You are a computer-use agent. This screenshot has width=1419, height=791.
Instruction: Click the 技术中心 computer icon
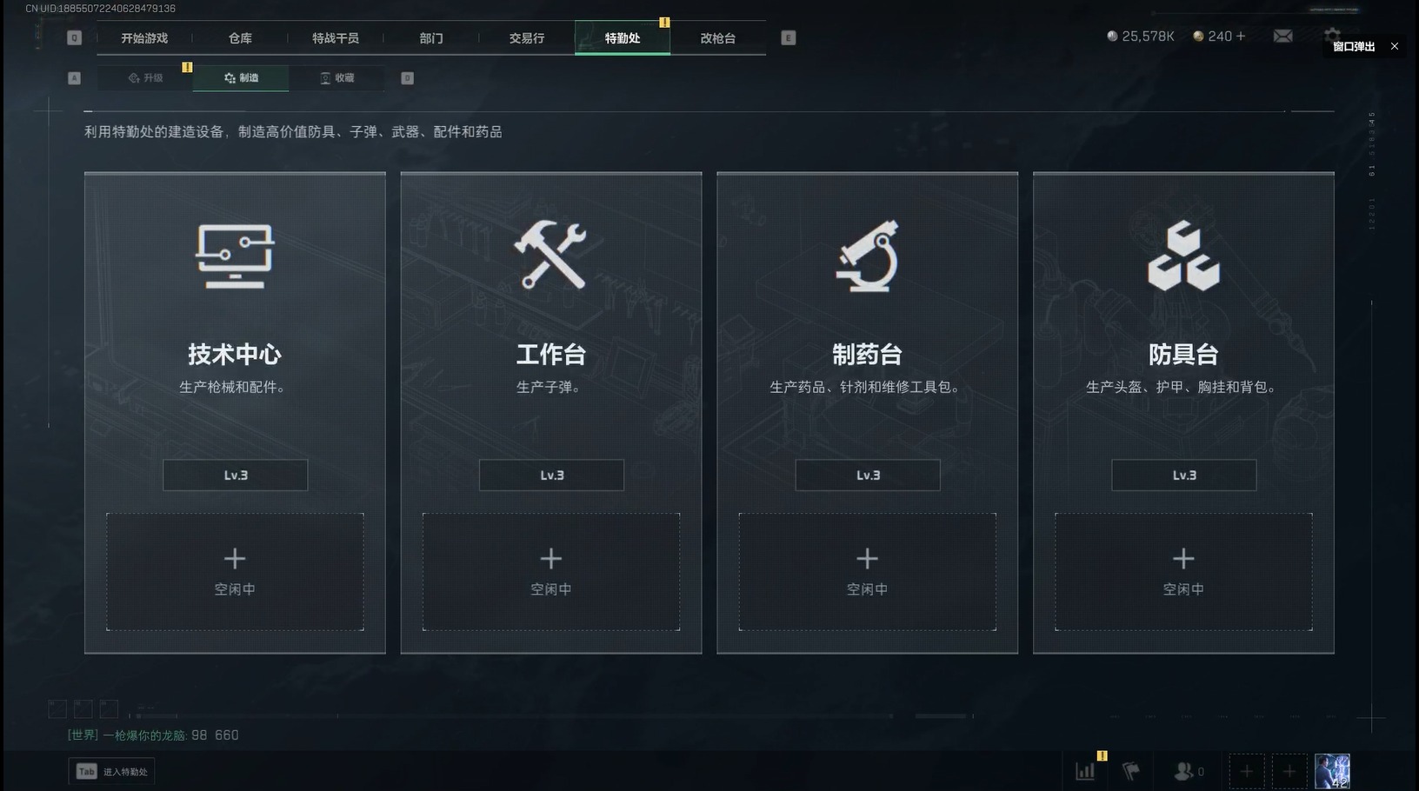click(x=235, y=256)
